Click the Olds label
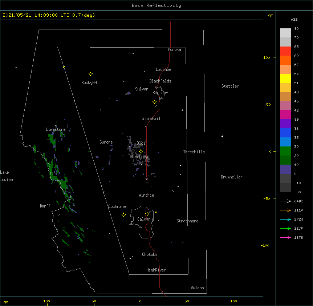Viewport: 313px width, 306px height. pos(141,143)
